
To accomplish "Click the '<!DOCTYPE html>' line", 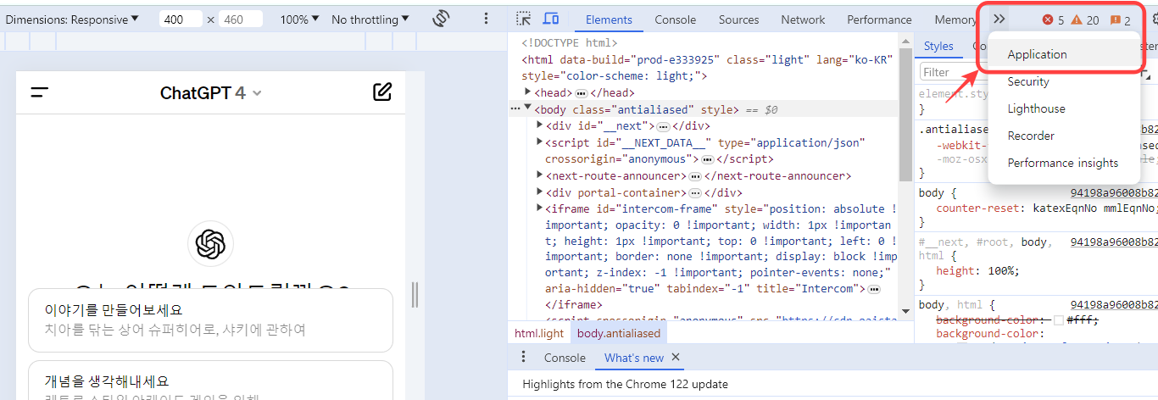I will coord(570,43).
